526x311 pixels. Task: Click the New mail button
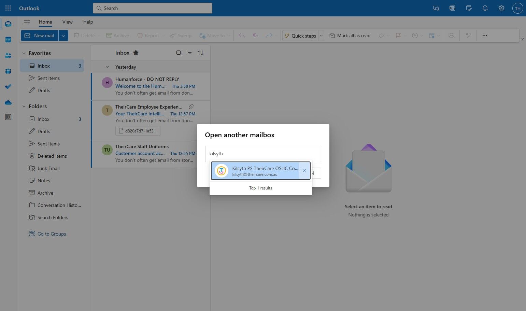pyautogui.click(x=40, y=36)
